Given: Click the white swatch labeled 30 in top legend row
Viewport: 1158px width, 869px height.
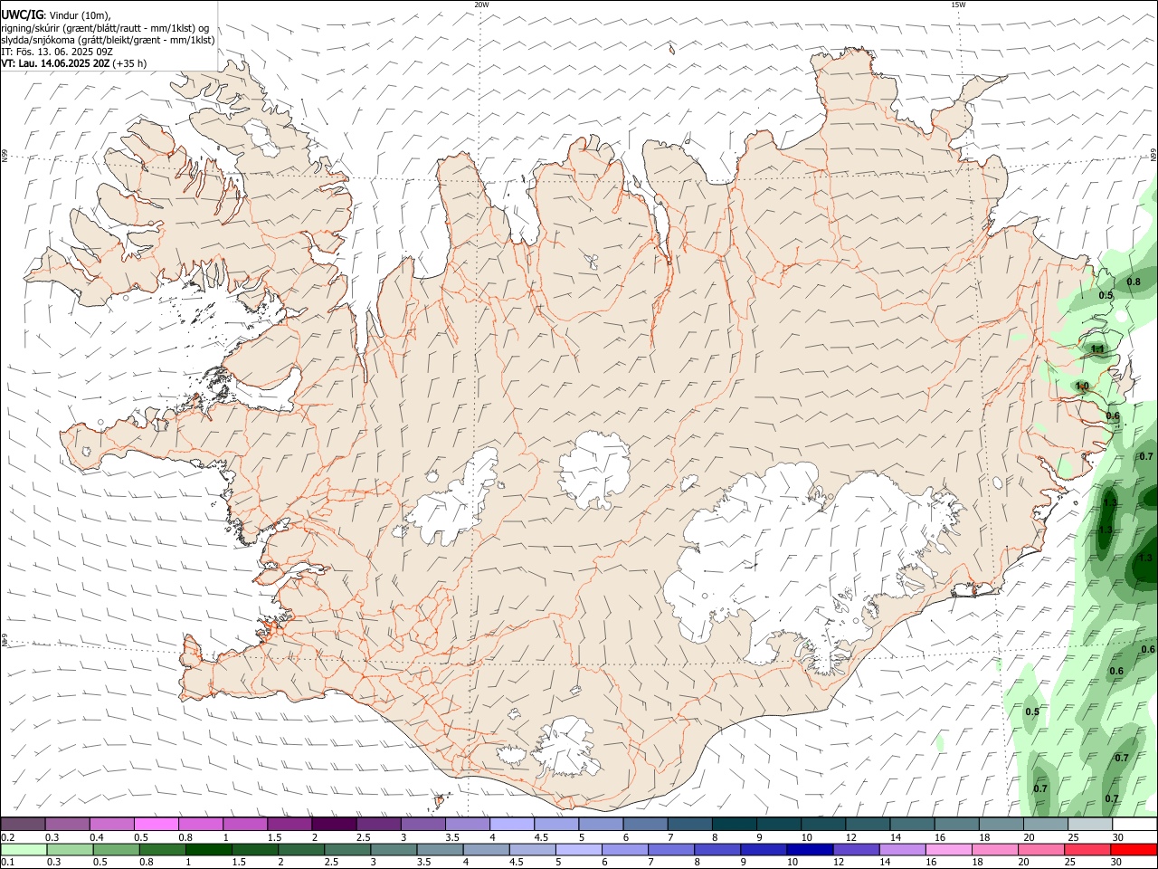Looking at the screenshot, I should click(x=1134, y=824).
